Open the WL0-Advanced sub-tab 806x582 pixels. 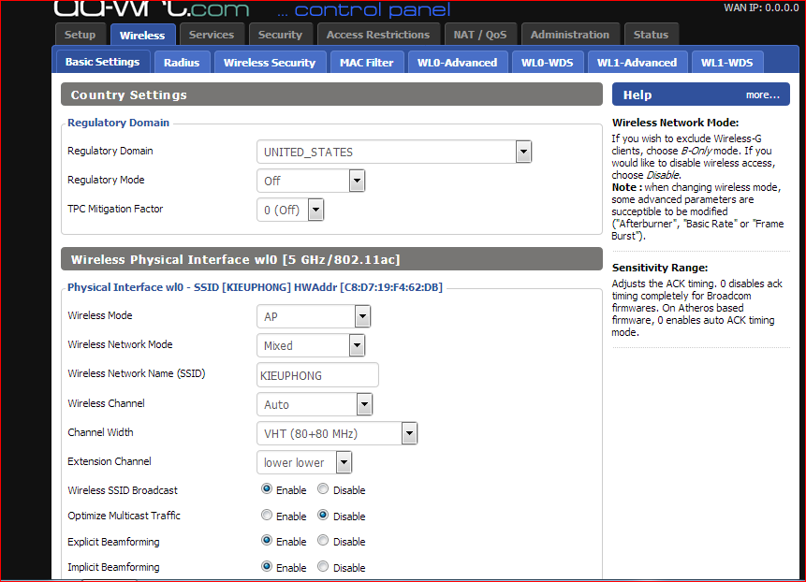click(457, 63)
